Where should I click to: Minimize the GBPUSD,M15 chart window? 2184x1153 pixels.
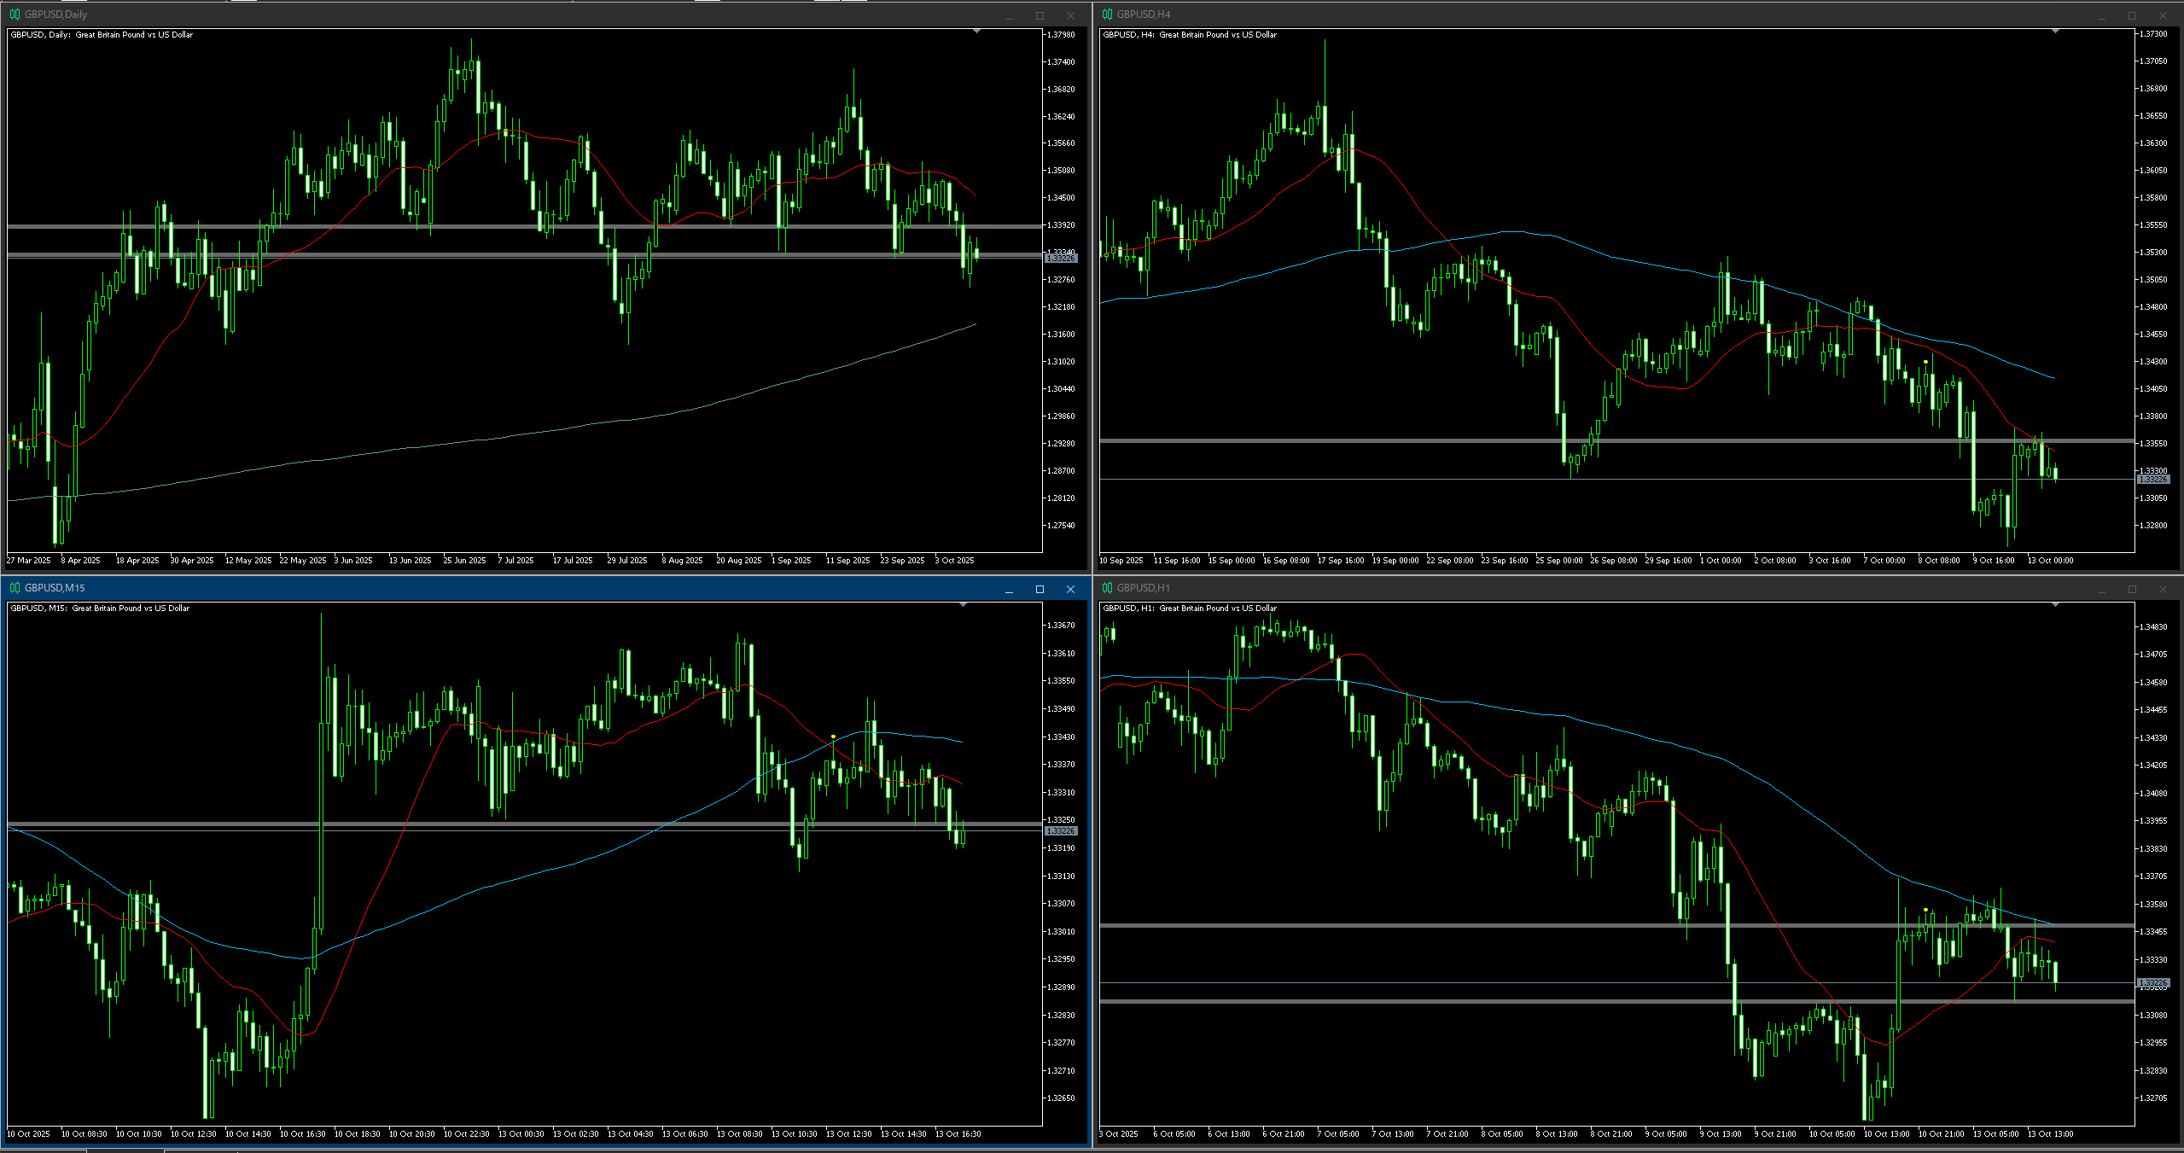click(x=1009, y=589)
